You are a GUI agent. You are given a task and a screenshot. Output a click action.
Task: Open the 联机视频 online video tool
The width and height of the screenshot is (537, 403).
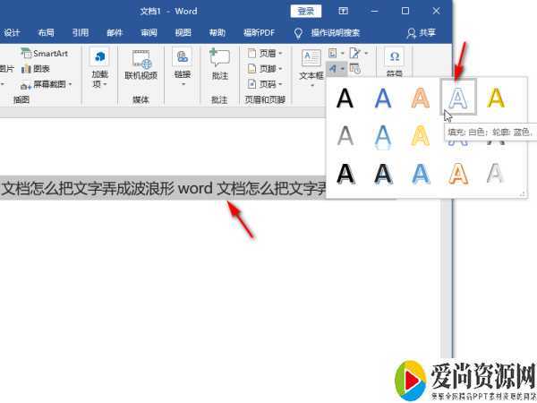141,64
